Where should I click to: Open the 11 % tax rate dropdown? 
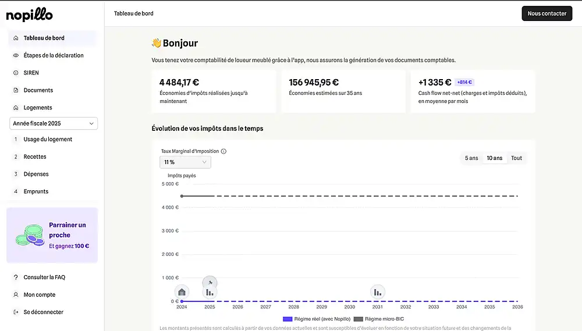[185, 162]
